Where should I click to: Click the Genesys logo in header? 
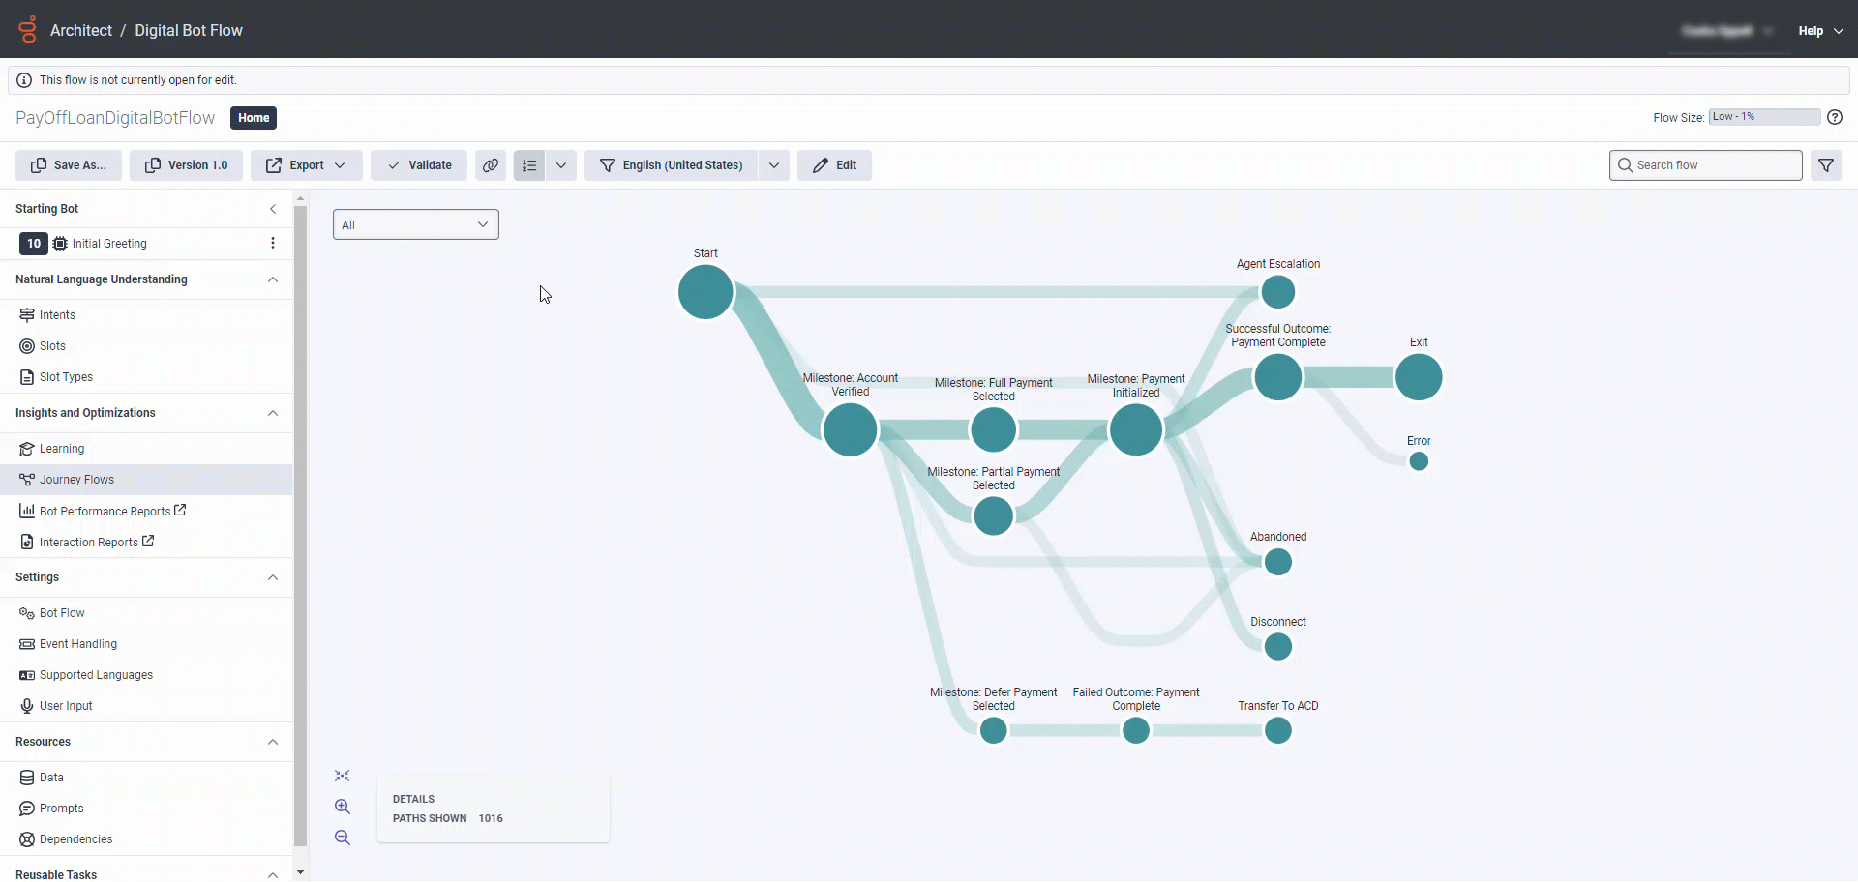point(28,30)
